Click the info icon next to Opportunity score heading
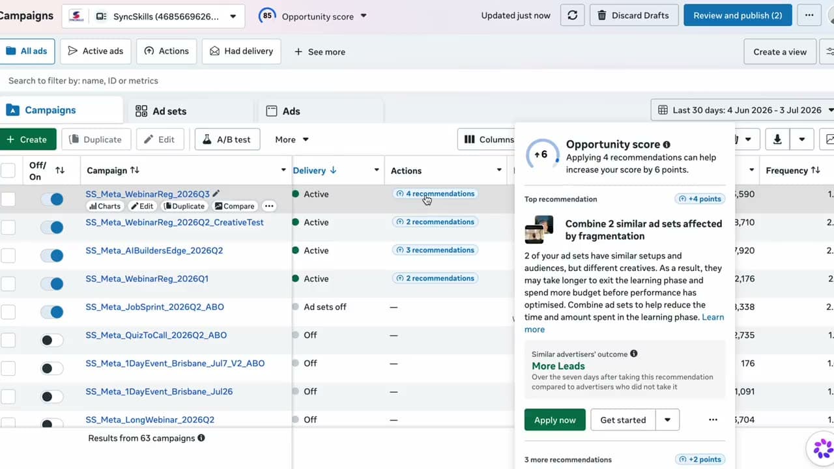 click(x=667, y=145)
